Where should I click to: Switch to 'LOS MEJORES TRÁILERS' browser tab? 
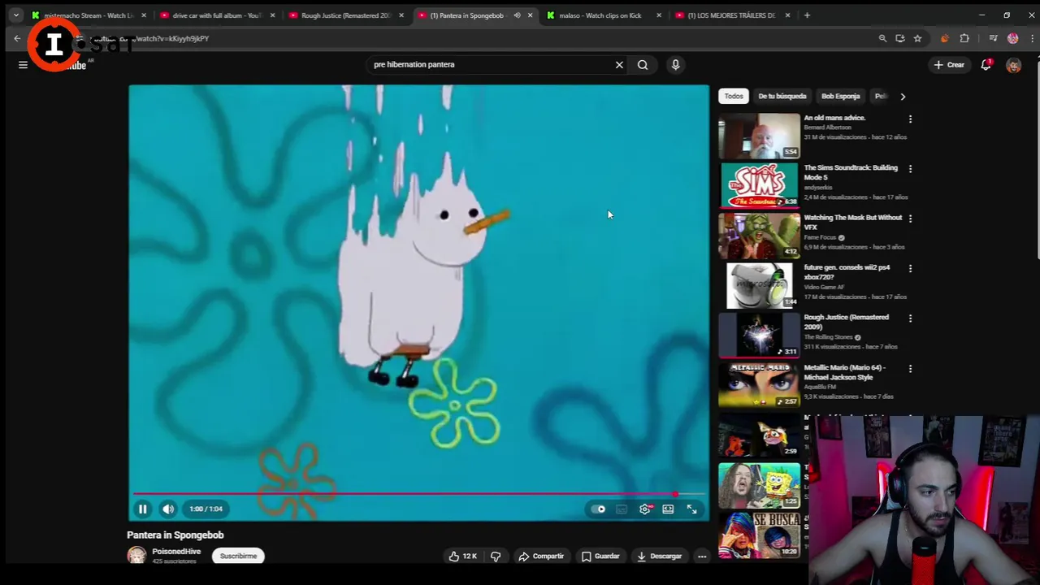(x=730, y=15)
